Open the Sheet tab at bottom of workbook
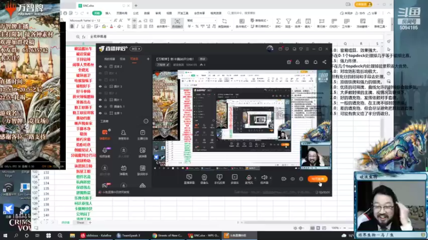428x240 pixels. (80, 222)
